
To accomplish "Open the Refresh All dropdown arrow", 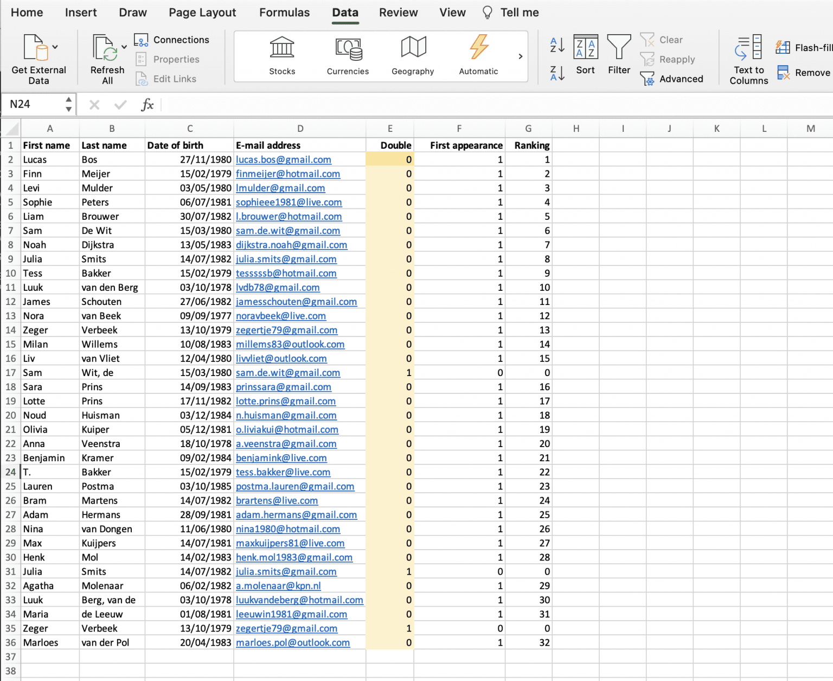I will [124, 47].
